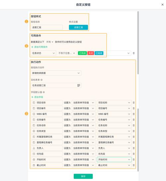
Task: Open the 新增他表数据 action dropdown
Action: [x=56, y=73]
